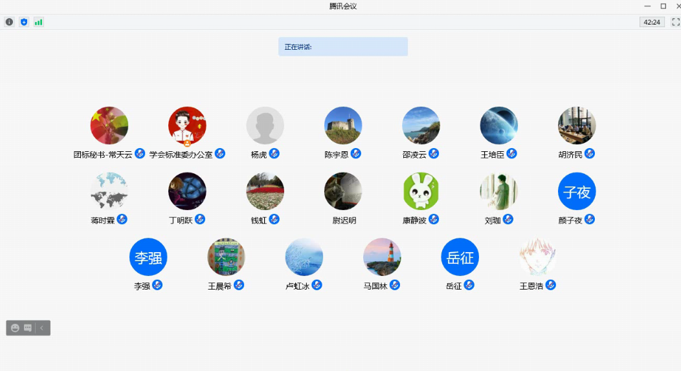Click the muted mic icon beside 陈宇恩

(x=356, y=154)
